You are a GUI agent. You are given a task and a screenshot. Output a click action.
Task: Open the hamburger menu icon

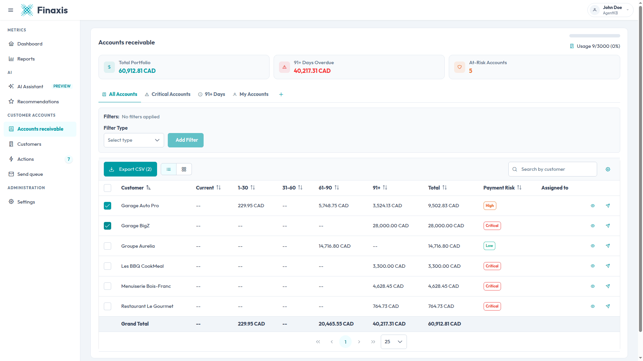coord(11,10)
